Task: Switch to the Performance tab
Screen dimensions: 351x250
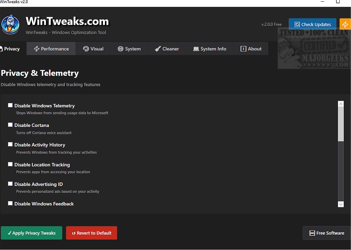Action: (x=51, y=49)
